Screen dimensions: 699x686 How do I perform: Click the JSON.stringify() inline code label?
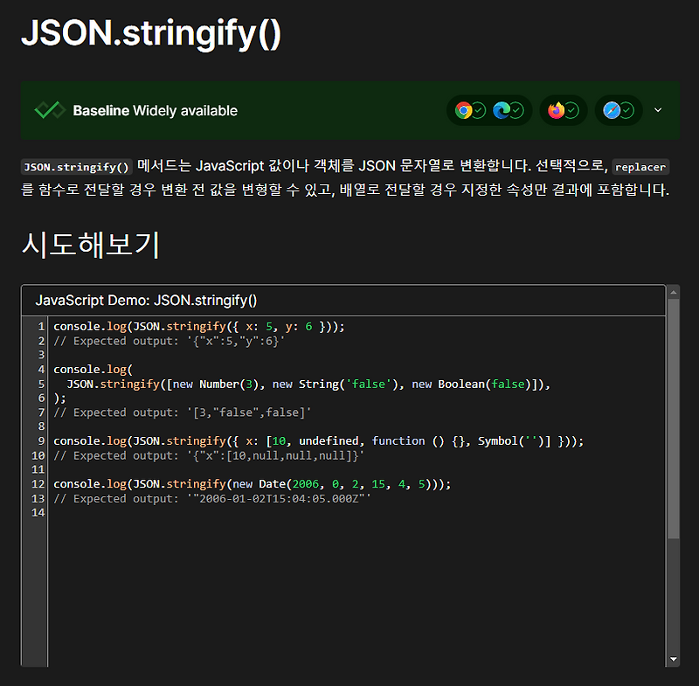[76, 167]
